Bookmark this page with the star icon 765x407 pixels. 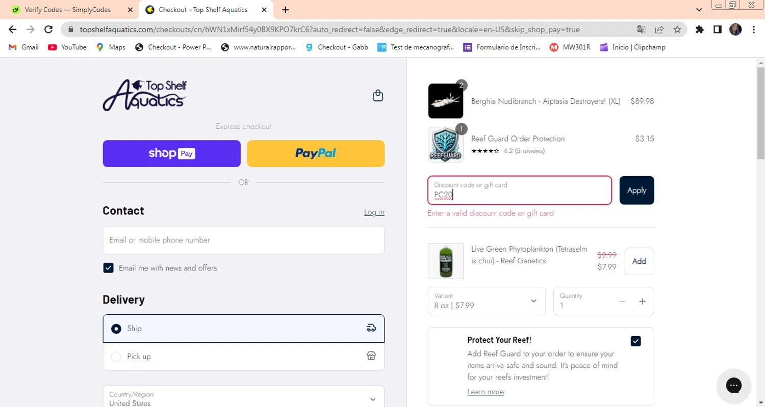[x=677, y=30]
